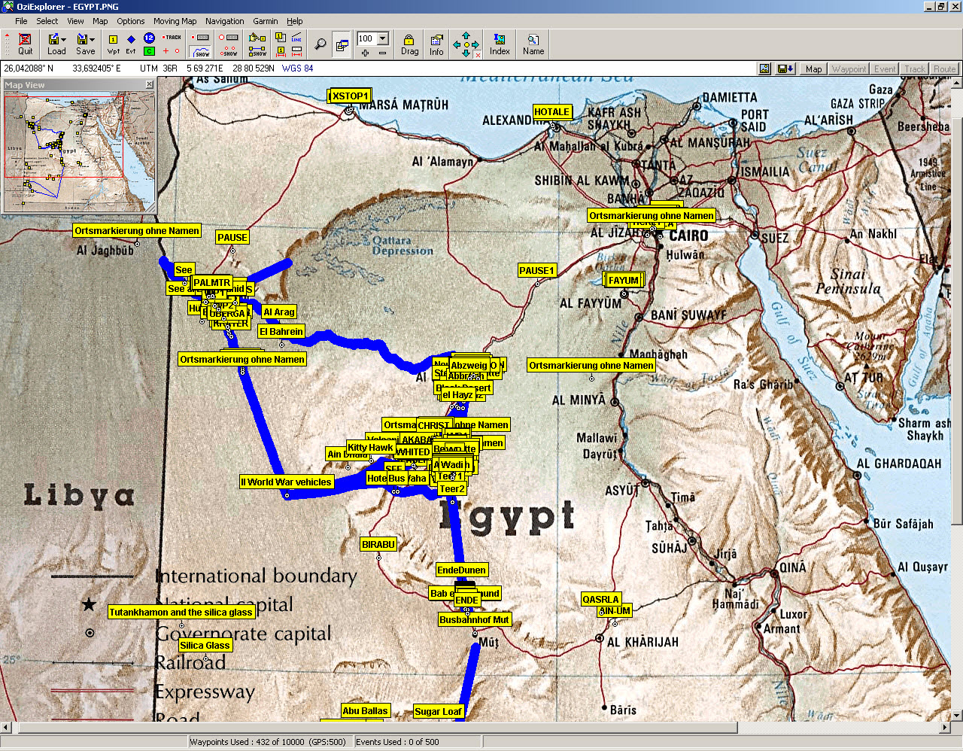This screenshot has height=751, width=963.
Task: Select the Evt event placement tool
Action: pos(131,44)
